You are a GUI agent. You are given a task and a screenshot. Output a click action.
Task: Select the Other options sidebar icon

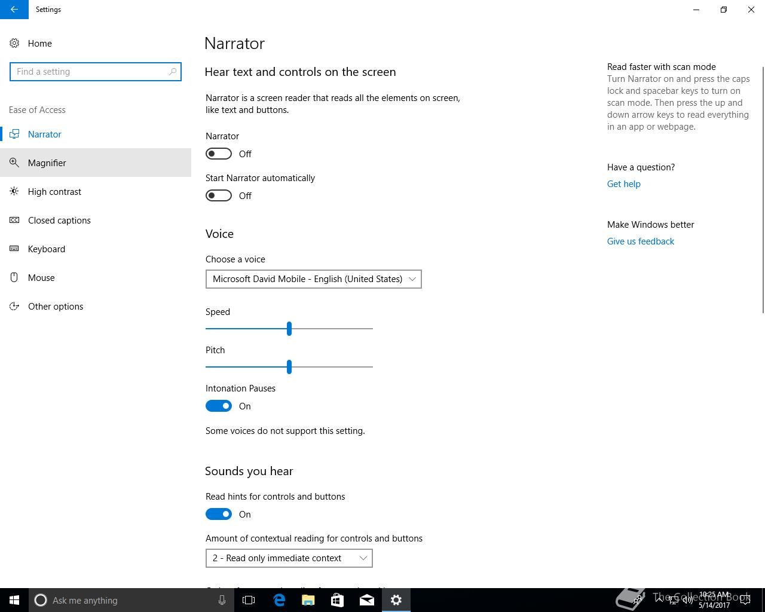click(x=14, y=306)
